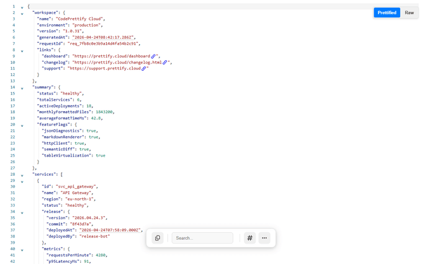Click the version "1.0.31" value
The height and width of the screenshot is (264, 422).
tap(72, 31)
